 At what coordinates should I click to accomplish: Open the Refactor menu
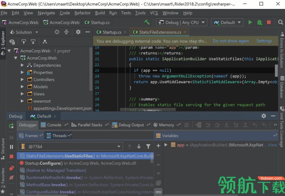83,13
